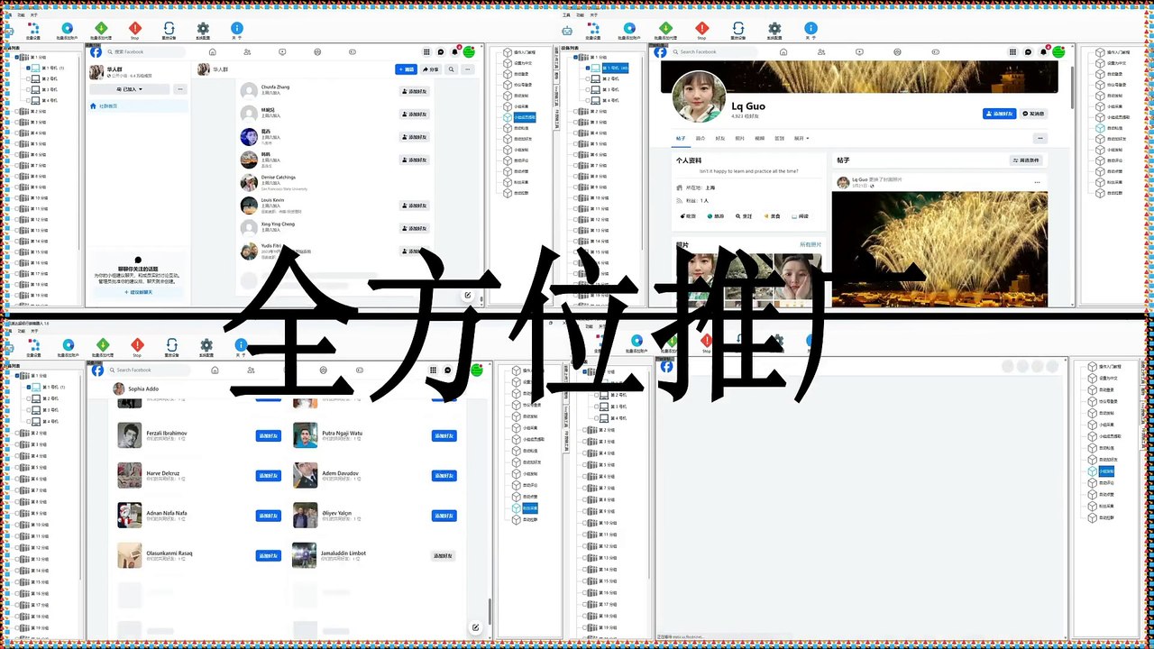The width and height of the screenshot is (1154, 649).
Task: Open Facebook Friends icon in top-left window
Action: click(x=247, y=52)
